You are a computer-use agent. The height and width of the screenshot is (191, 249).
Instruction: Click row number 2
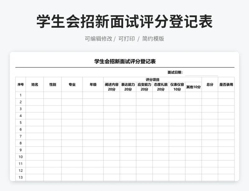(x=21, y=102)
